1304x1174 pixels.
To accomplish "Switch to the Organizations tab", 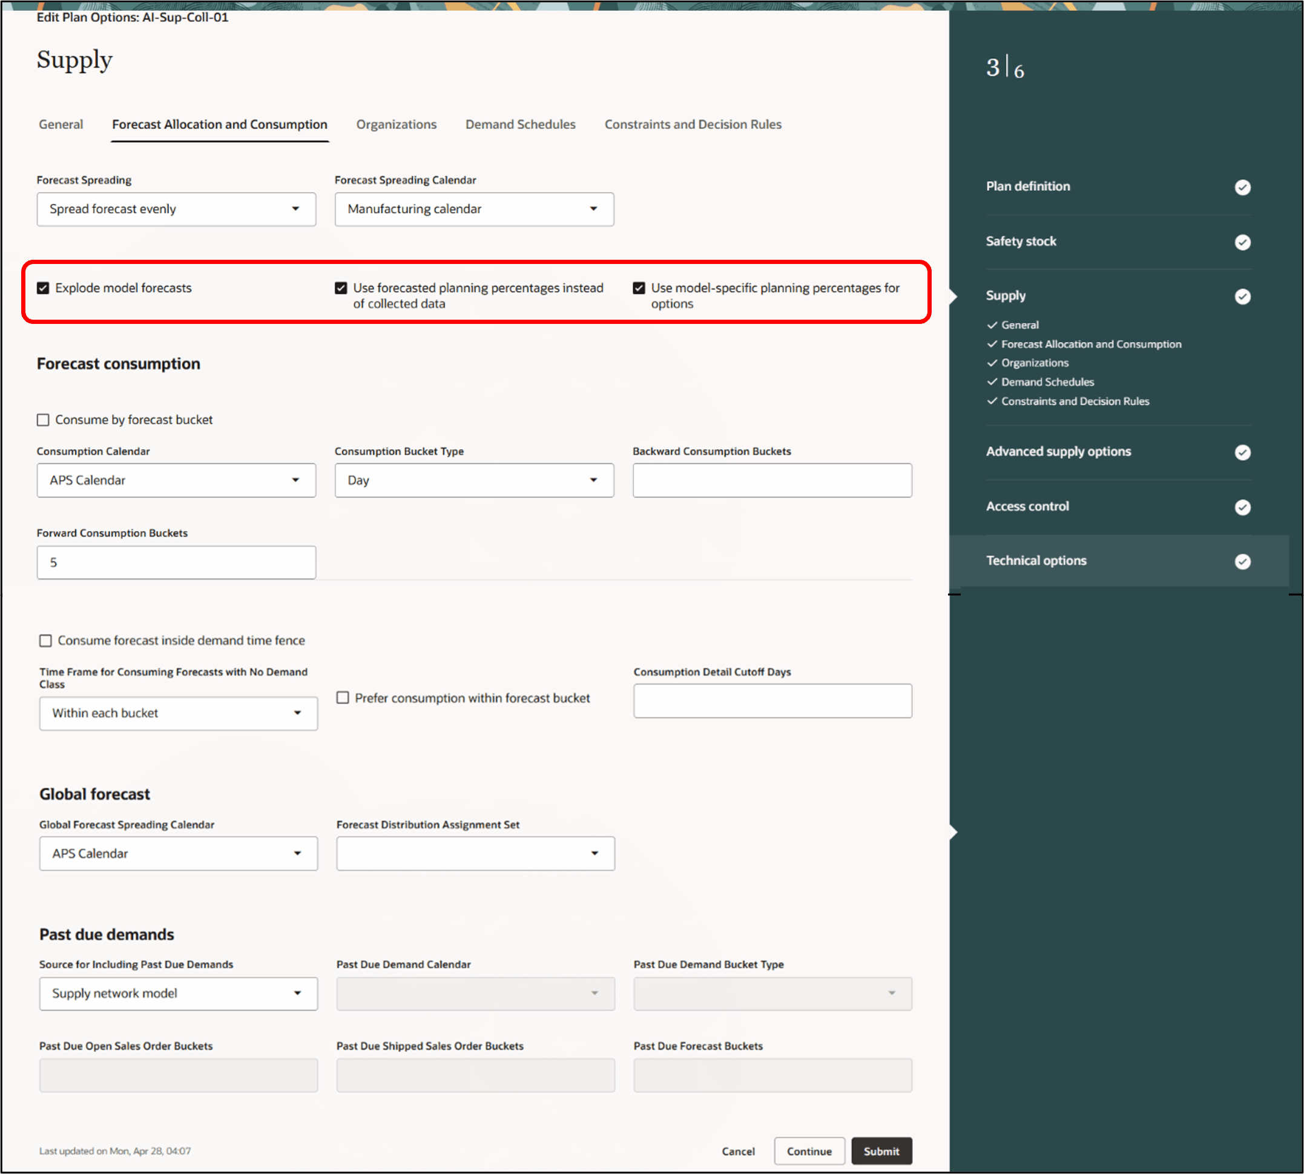I will click(396, 125).
